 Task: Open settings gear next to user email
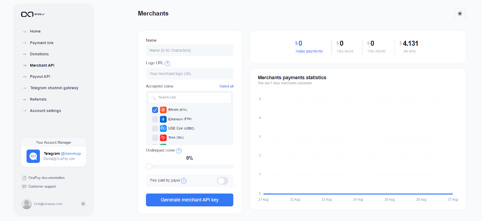click(x=83, y=204)
